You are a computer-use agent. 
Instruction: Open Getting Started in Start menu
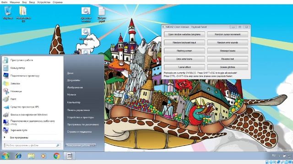coord(32,60)
